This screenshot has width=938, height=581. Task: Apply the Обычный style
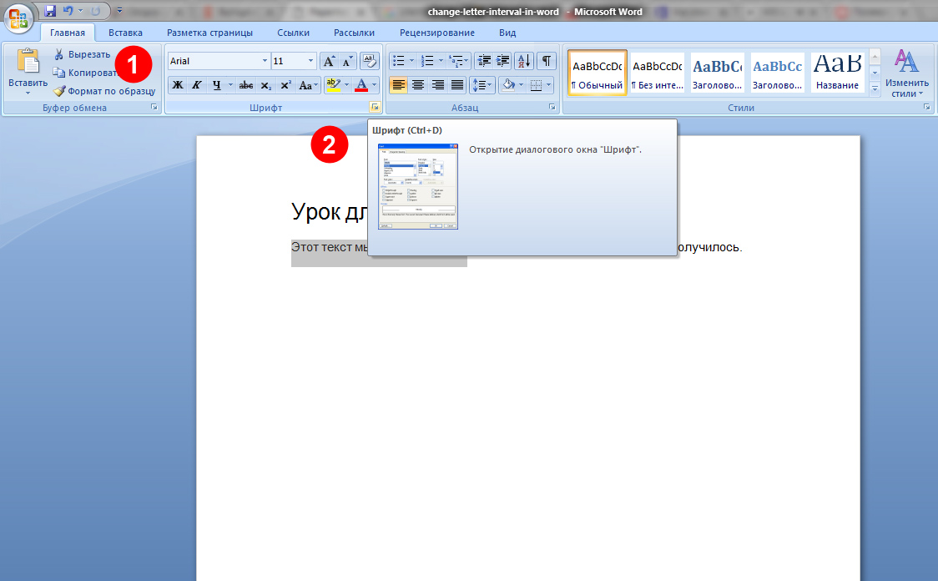pyautogui.click(x=597, y=73)
